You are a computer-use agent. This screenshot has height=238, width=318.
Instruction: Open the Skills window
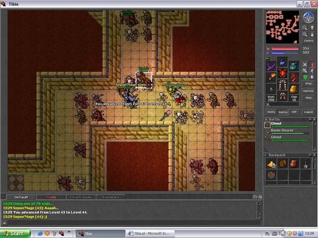tap(271, 112)
